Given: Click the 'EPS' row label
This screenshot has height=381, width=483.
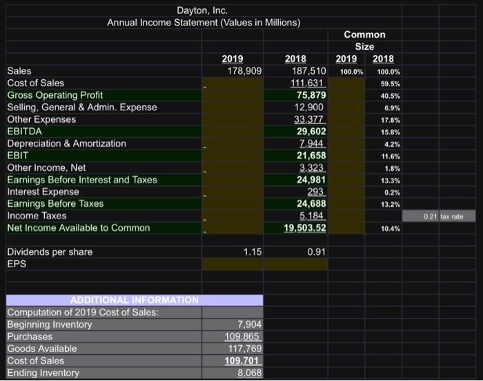Looking at the screenshot, I should (x=17, y=264).
